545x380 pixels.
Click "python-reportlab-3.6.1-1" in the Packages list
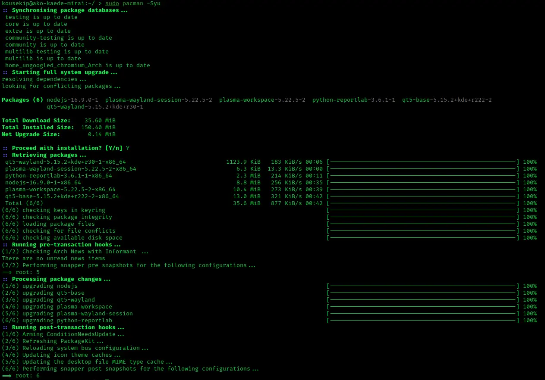[353, 100]
